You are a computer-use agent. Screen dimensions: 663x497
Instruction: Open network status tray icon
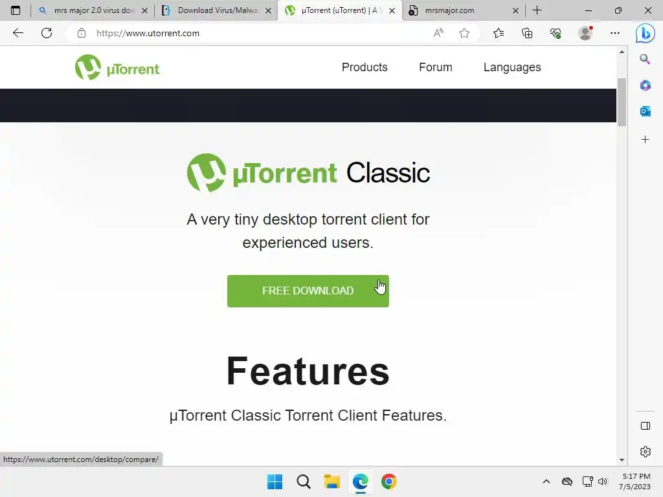[587, 481]
